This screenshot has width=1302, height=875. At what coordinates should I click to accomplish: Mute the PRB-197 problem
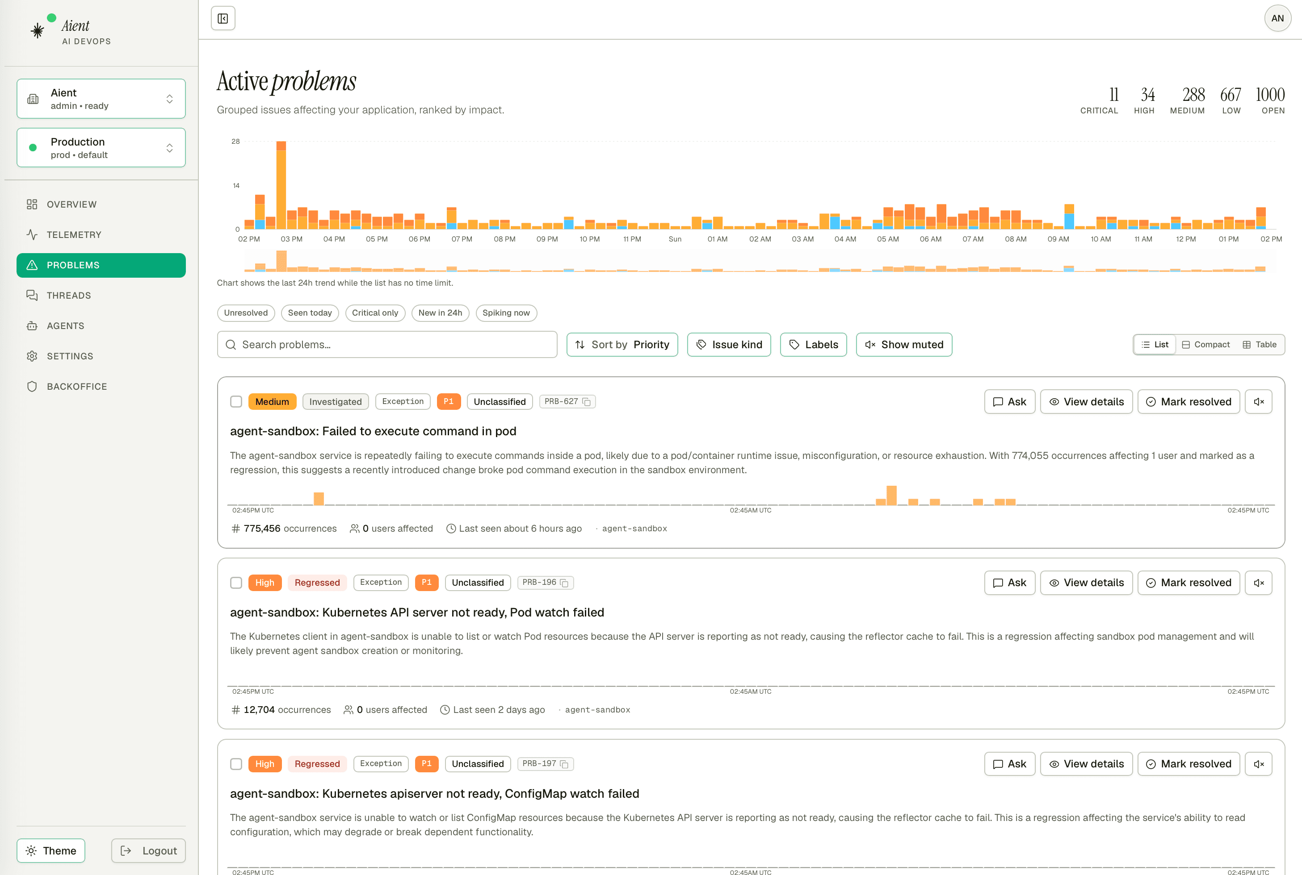coord(1258,764)
